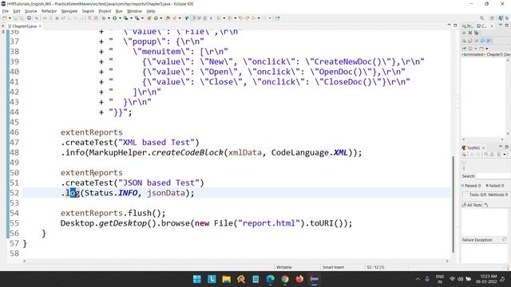Viewport: 511px width, 287px height.
Task: Click the Writable status bar entry
Action: (284, 267)
